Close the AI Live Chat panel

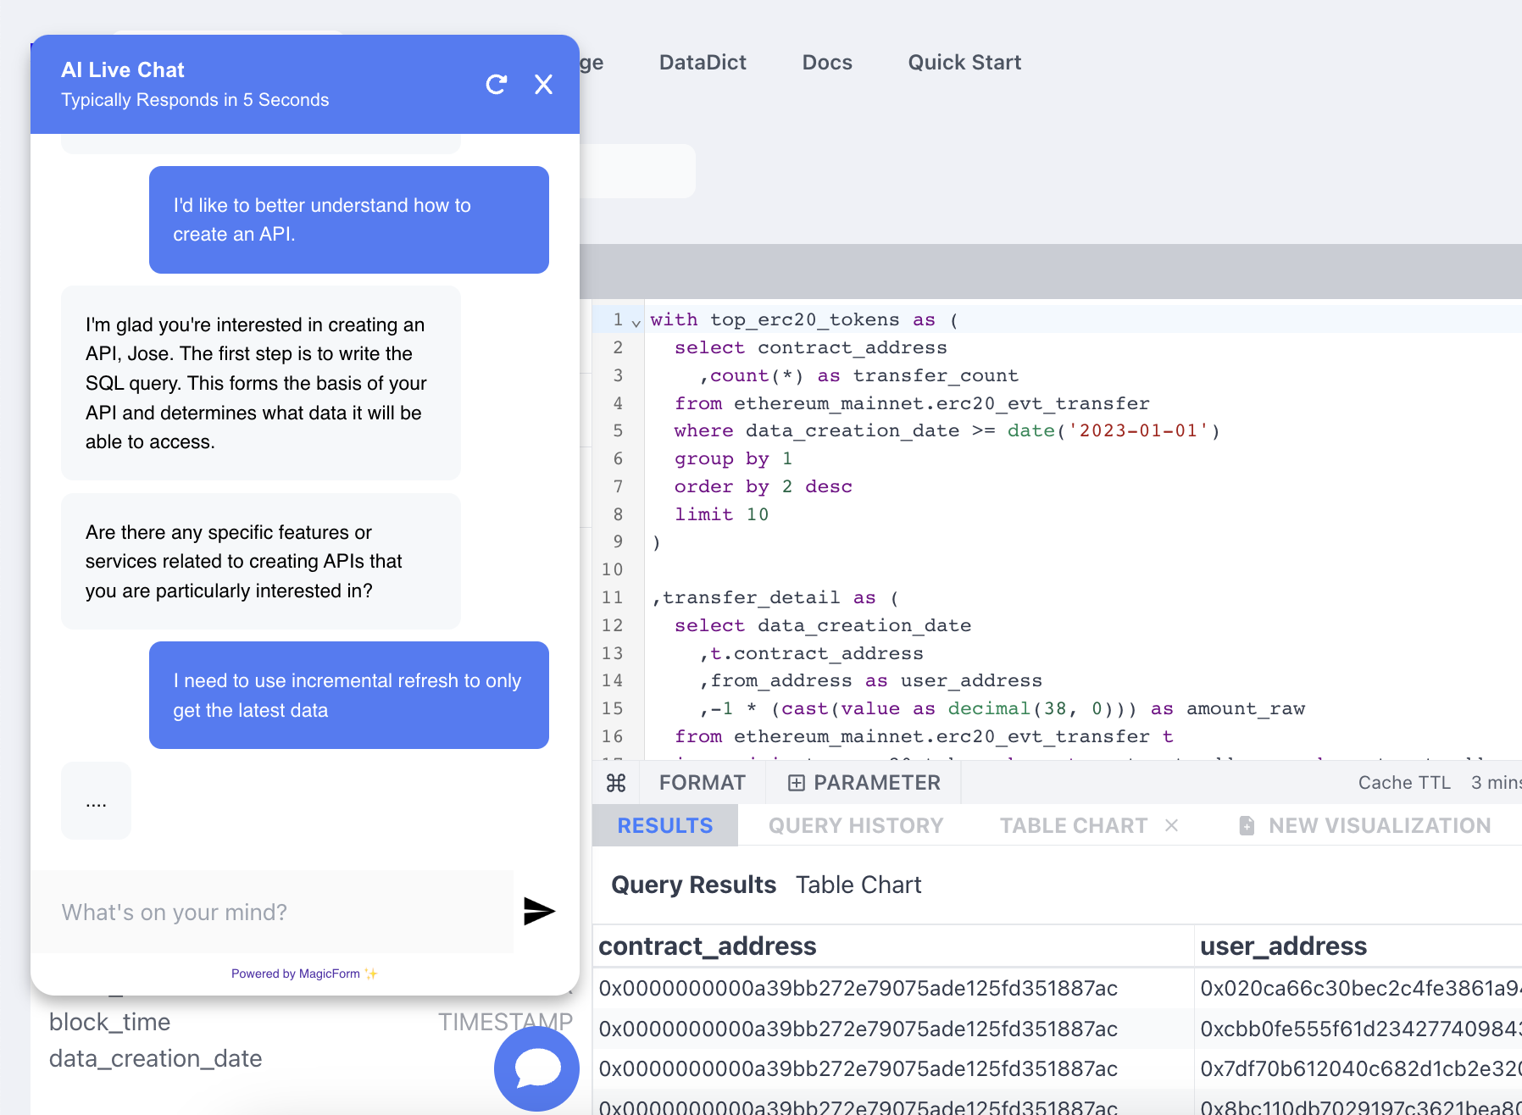click(x=544, y=84)
